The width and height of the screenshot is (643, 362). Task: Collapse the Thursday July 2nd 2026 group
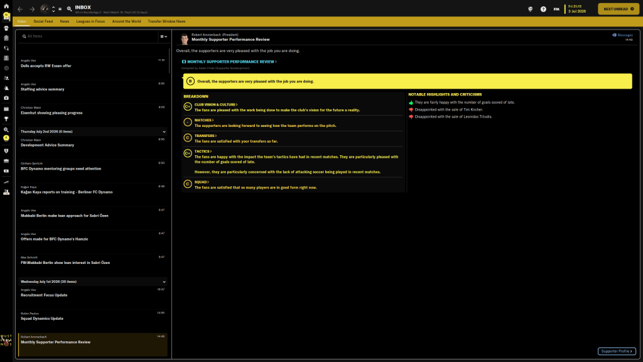[x=165, y=131]
